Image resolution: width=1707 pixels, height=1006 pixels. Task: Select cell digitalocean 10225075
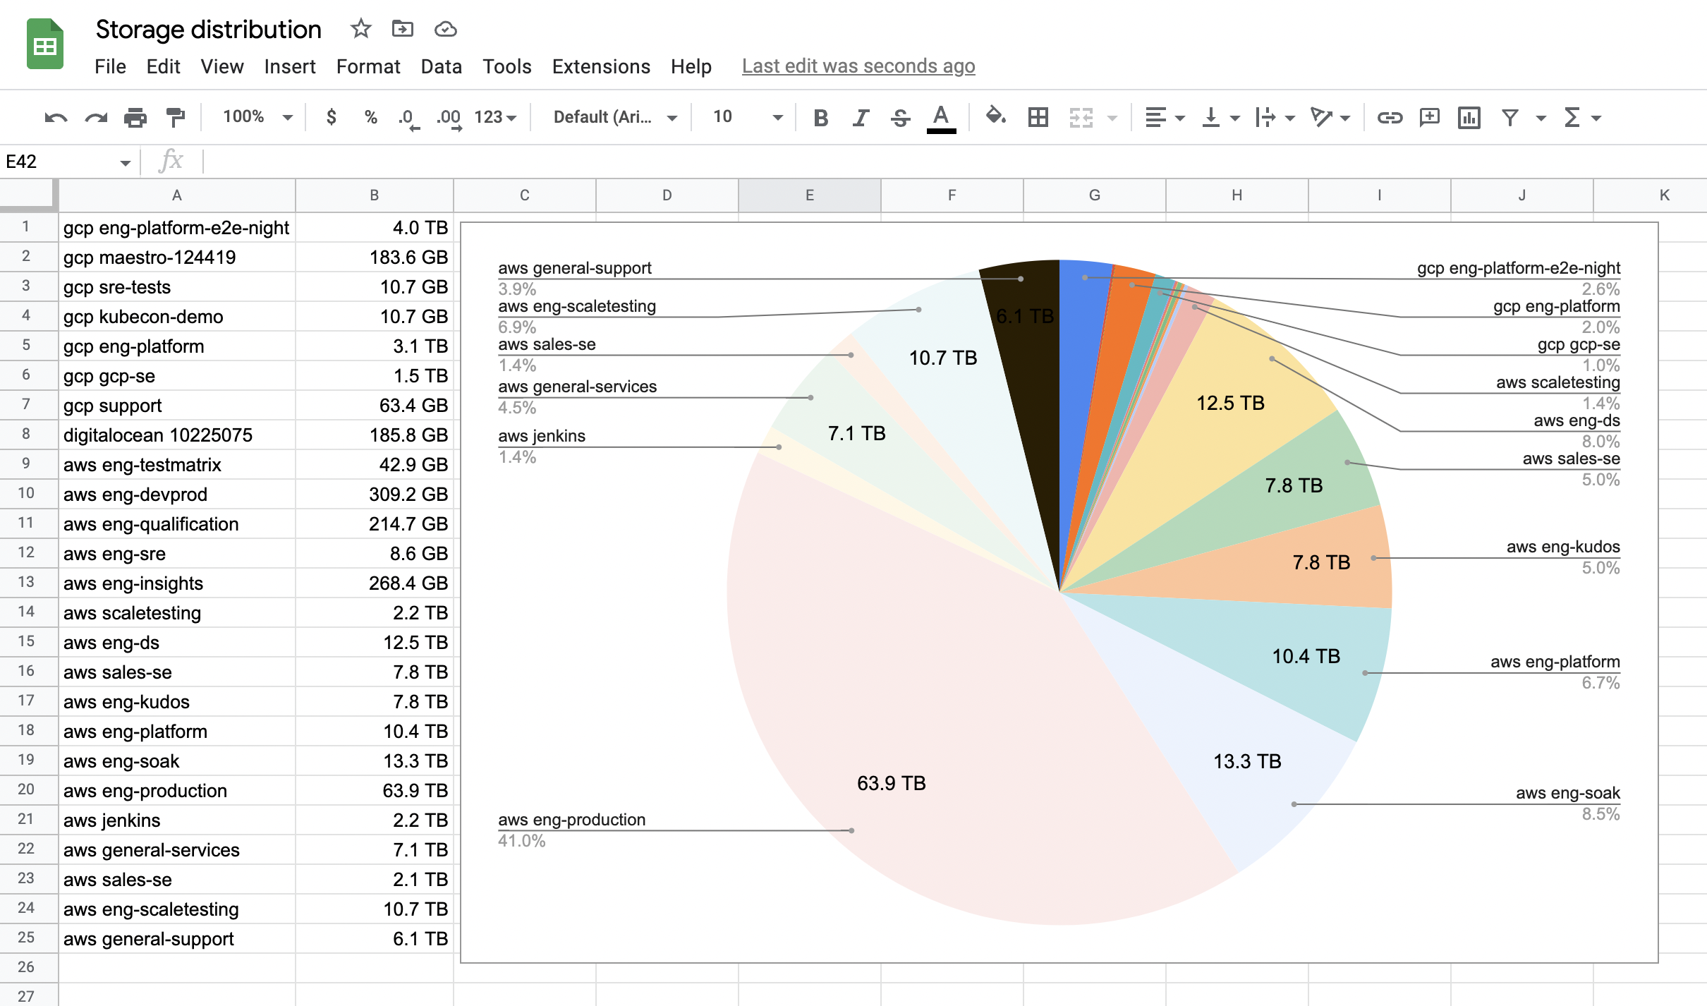coord(176,435)
